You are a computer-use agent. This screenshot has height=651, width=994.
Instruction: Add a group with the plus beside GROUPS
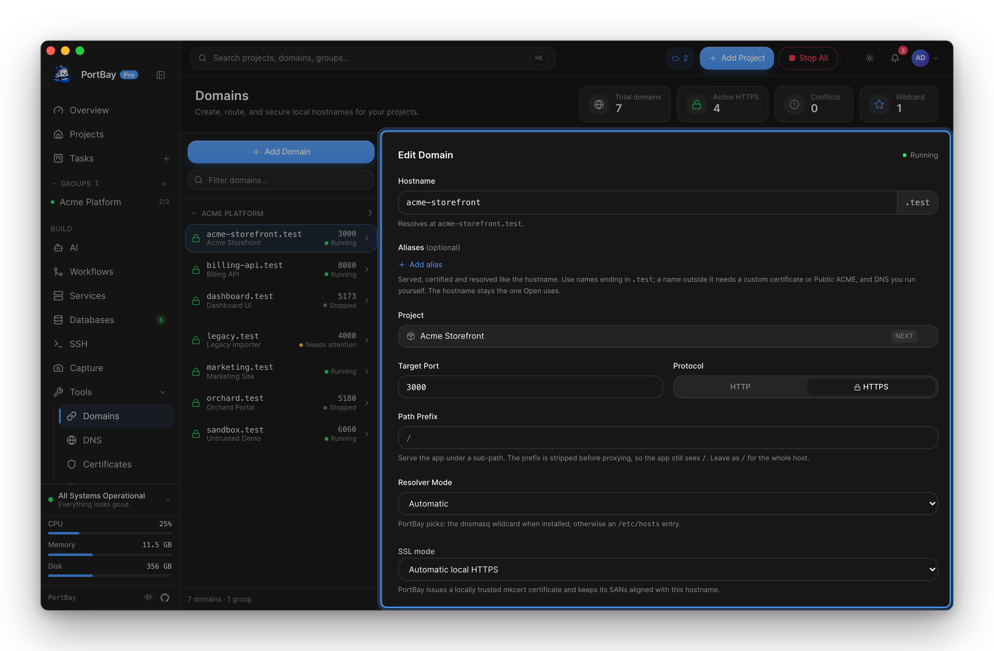165,184
